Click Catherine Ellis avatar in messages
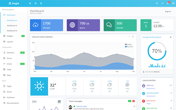This screenshot has height=110, width=176. tap(70, 107)
